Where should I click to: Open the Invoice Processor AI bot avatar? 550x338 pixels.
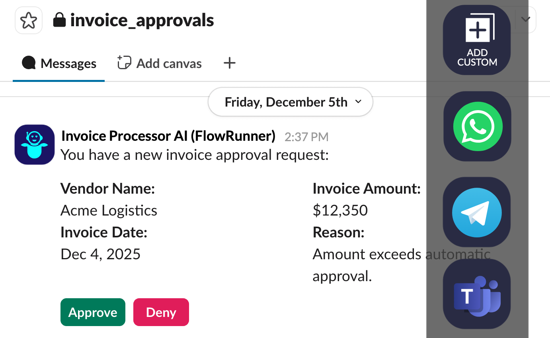tap(35, 145)
